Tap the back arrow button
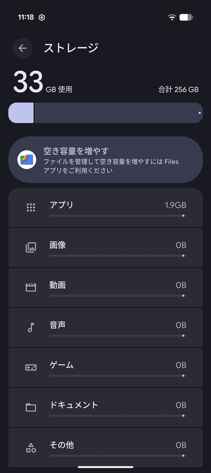Screen dimensions: 211x473 pos(23,48)
